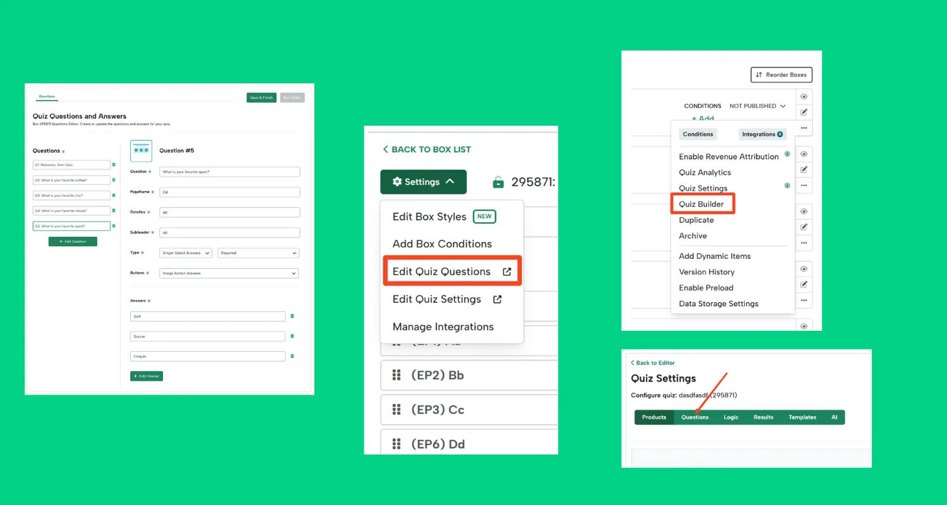Click info icon beside Enable Revenue Attribution

pos(787,154)
